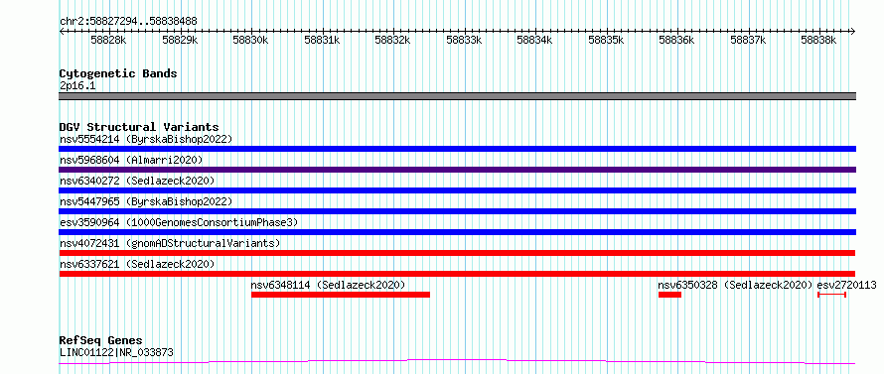Select the blue bar under nsv6340272
Image resolution: width=884 pixels, height=374 pixels.
click(457, 190)
